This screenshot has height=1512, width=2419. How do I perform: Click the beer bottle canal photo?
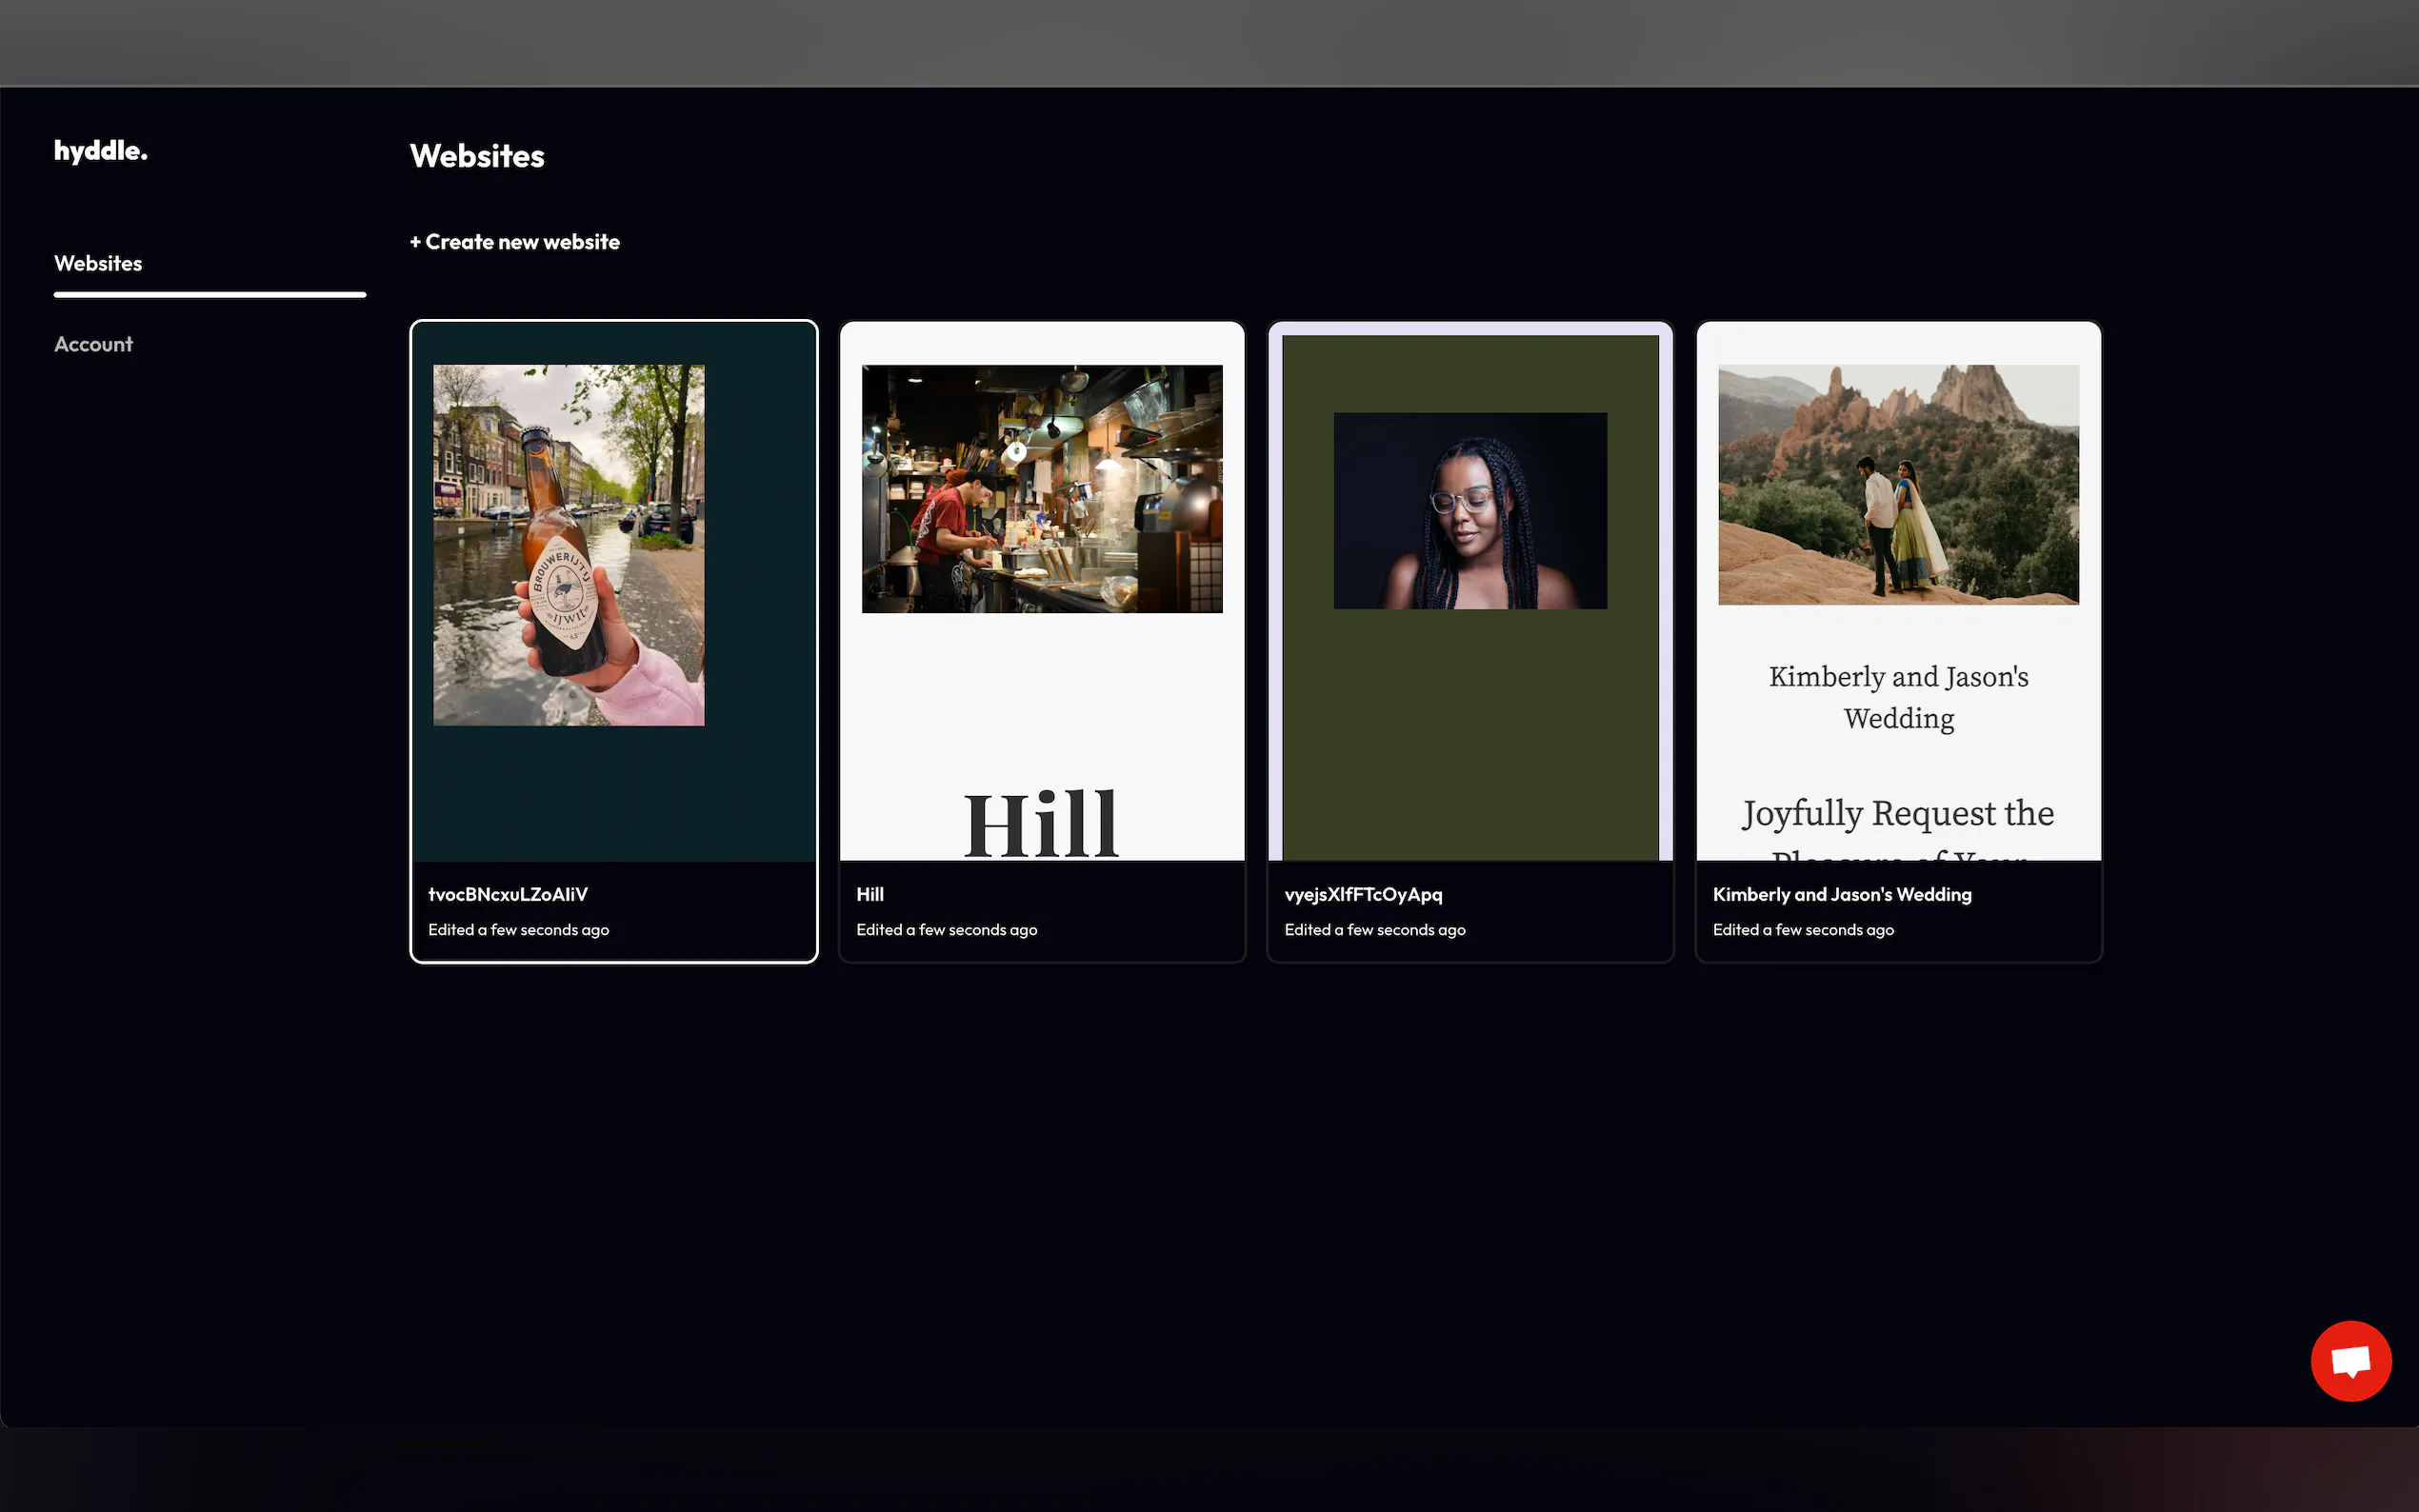(x=568, y=545)
